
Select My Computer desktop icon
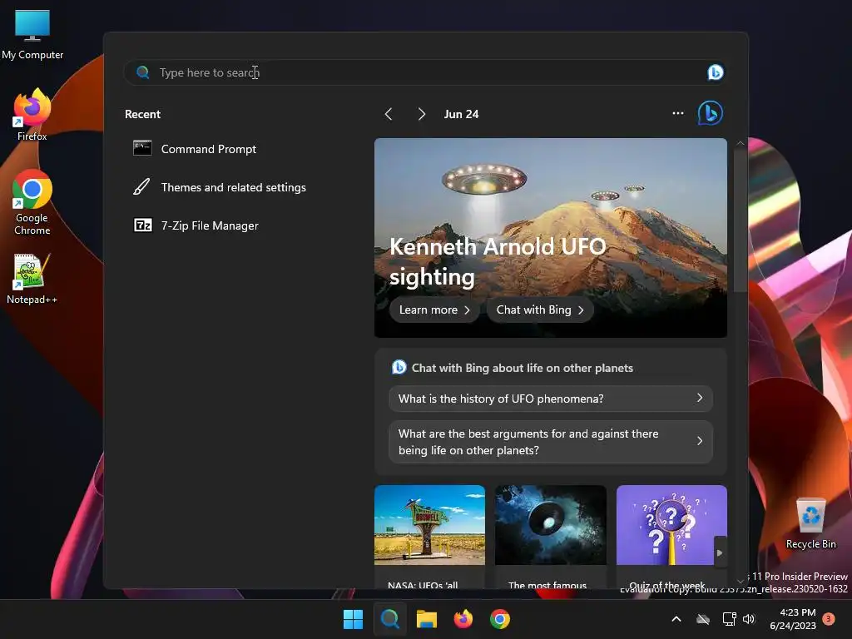click(32, 34)
